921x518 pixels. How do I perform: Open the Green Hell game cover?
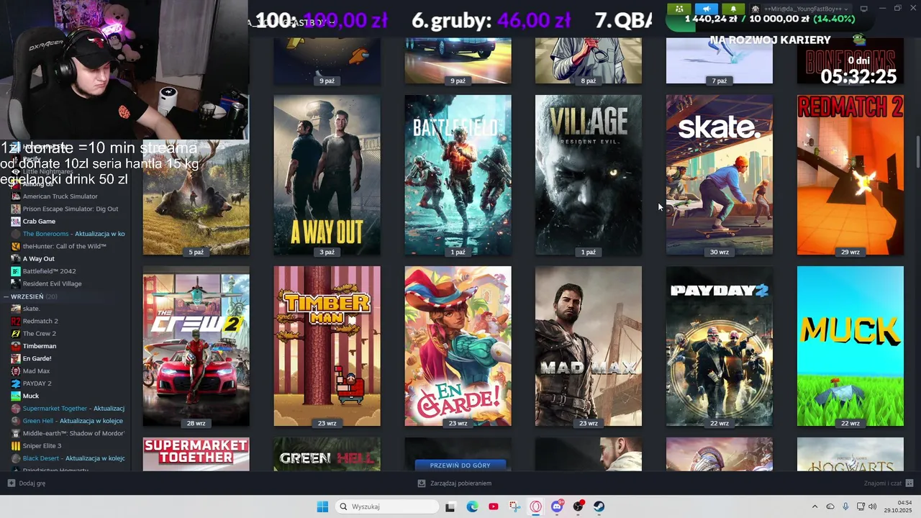327,454
